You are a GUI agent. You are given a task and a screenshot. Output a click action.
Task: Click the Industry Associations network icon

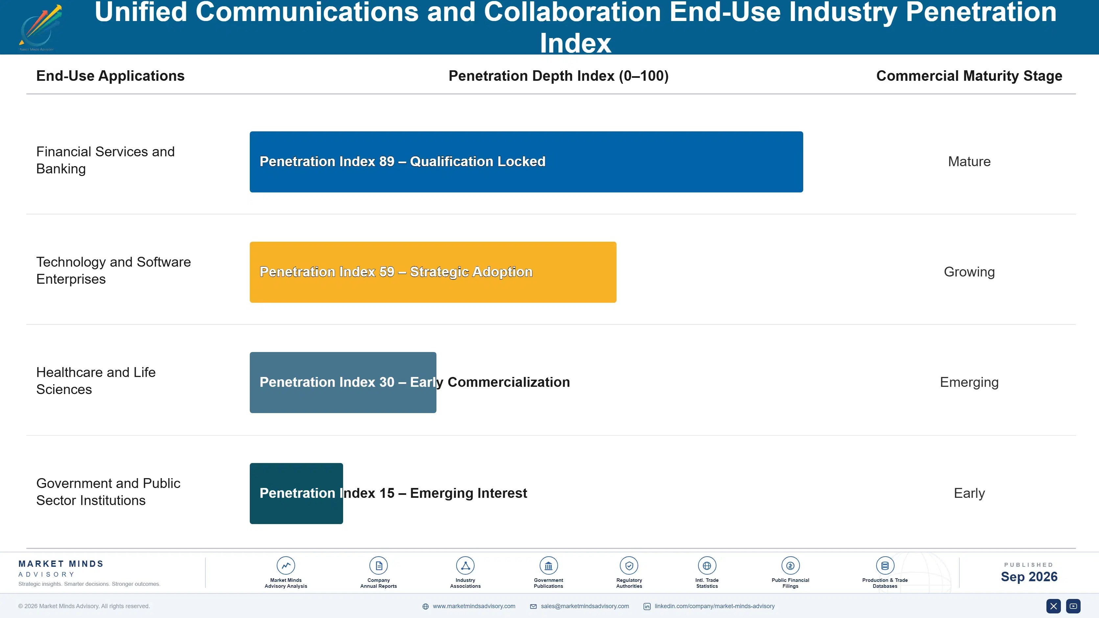(x=465, y=565)
